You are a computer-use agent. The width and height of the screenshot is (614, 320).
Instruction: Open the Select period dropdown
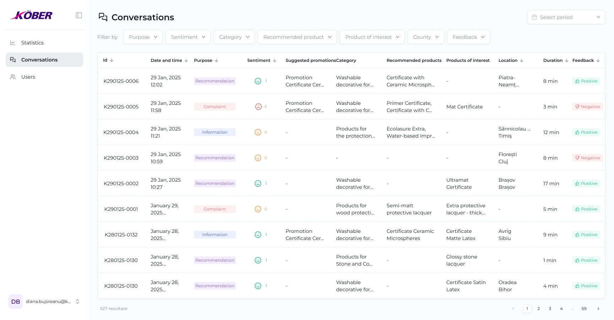[x=566, y=17]
